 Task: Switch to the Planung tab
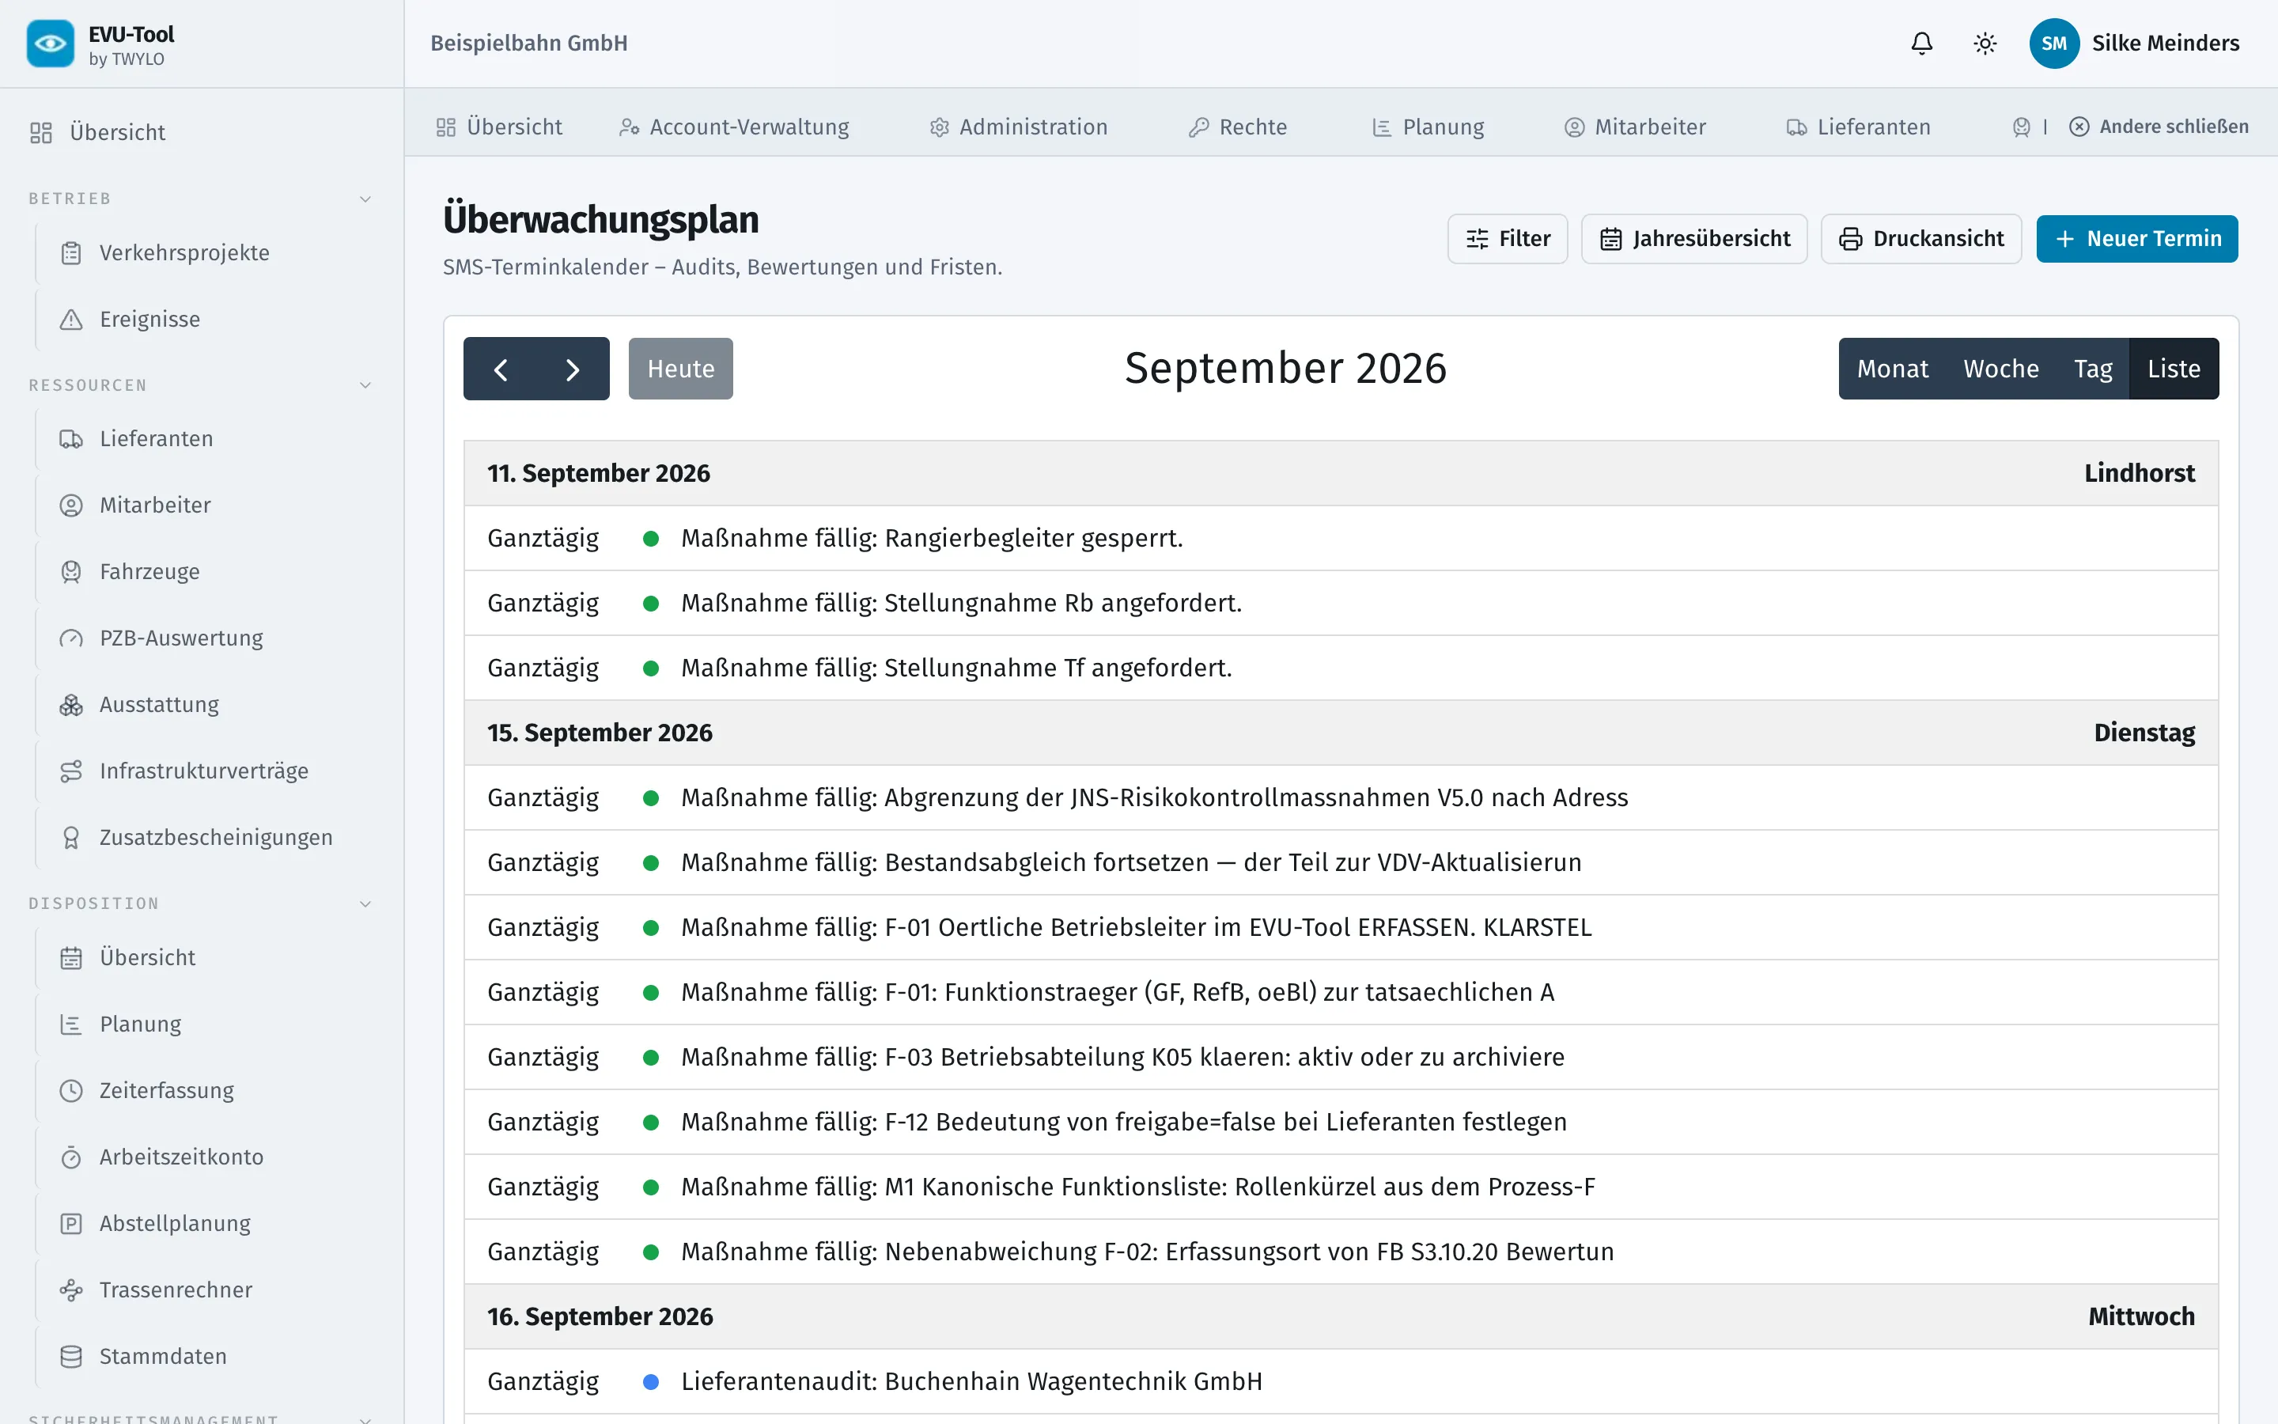point(1428,127)
